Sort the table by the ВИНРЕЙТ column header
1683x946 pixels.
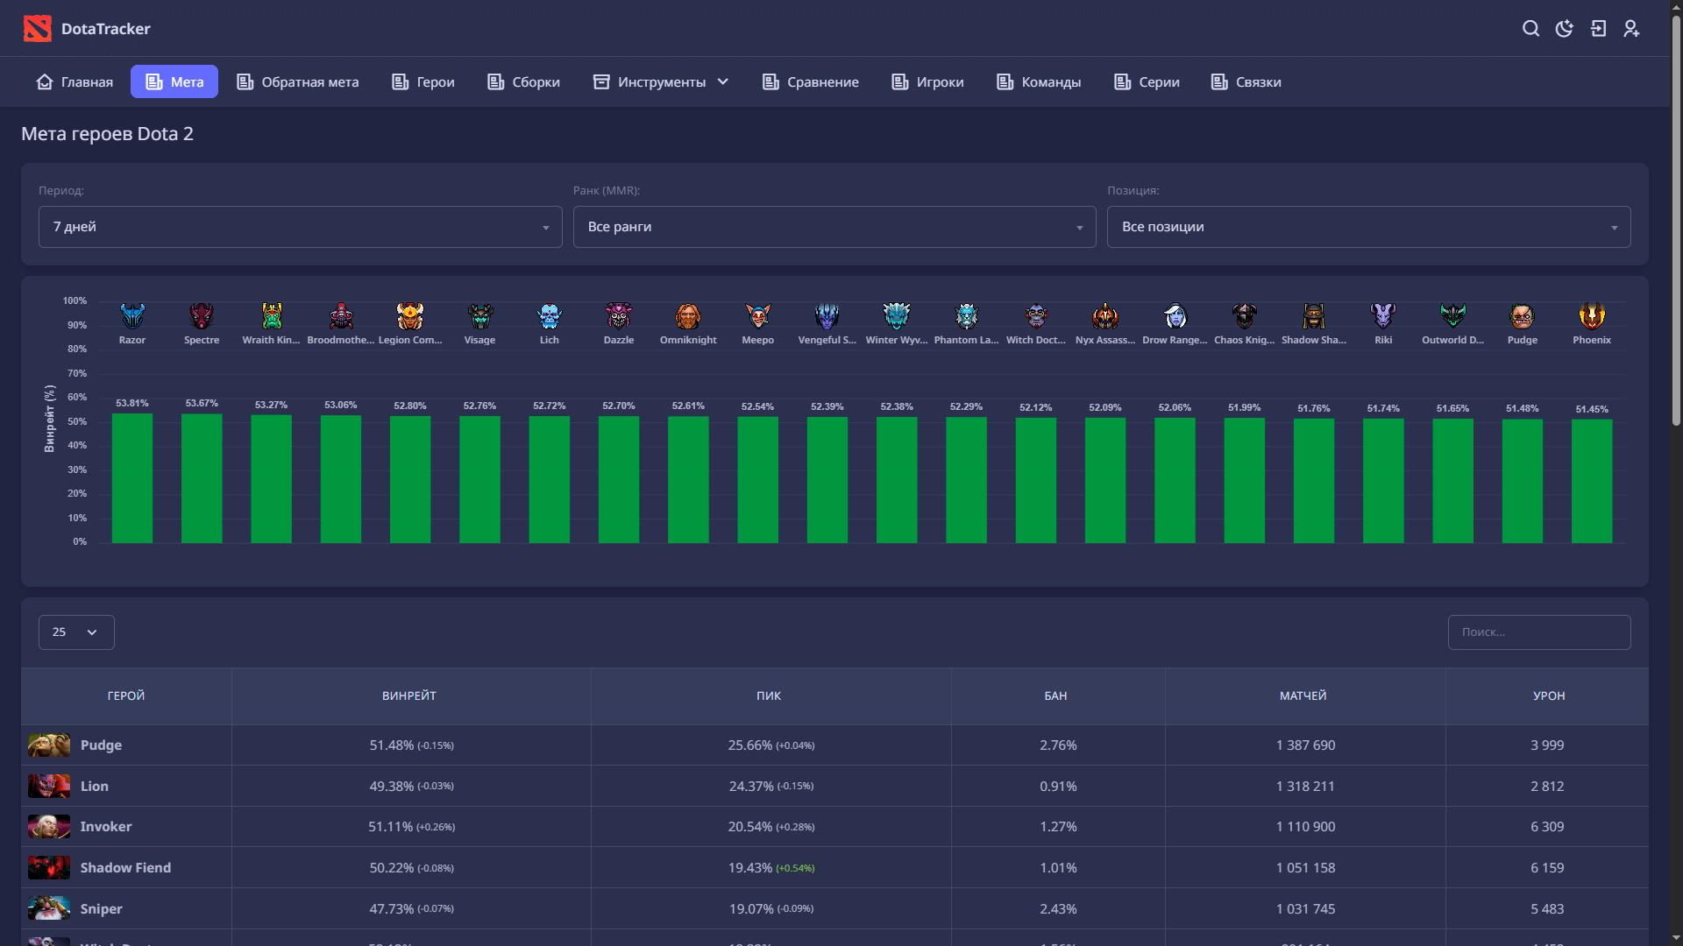click(x=409, y=696)
